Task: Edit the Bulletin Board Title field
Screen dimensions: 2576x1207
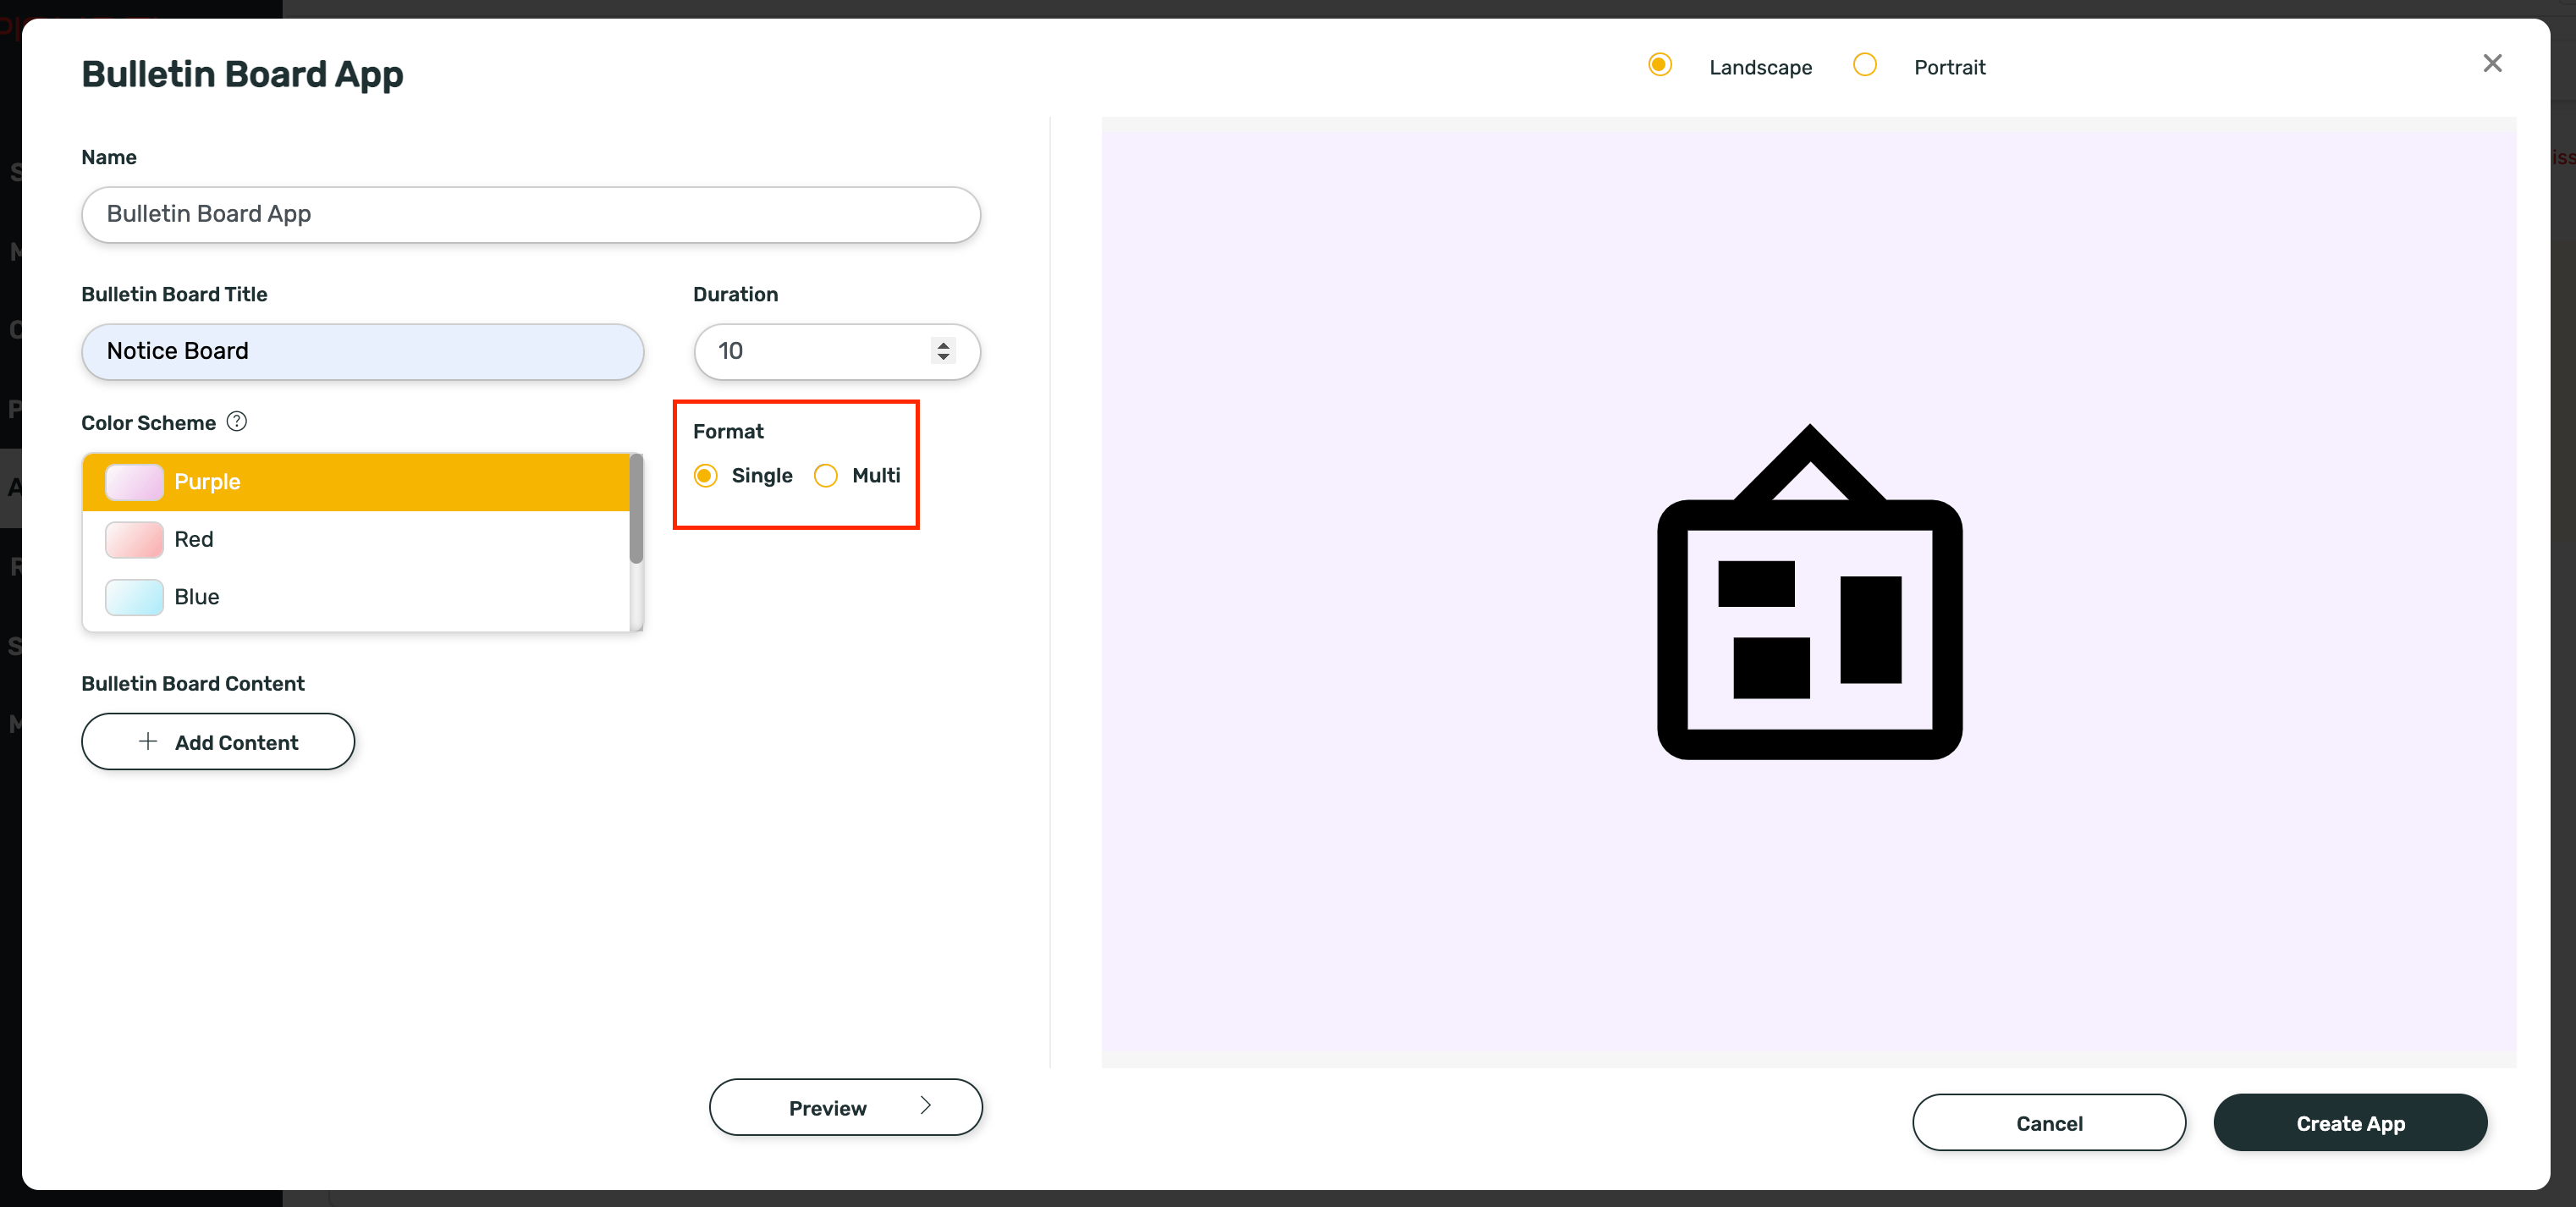Action: coord(362,351)
